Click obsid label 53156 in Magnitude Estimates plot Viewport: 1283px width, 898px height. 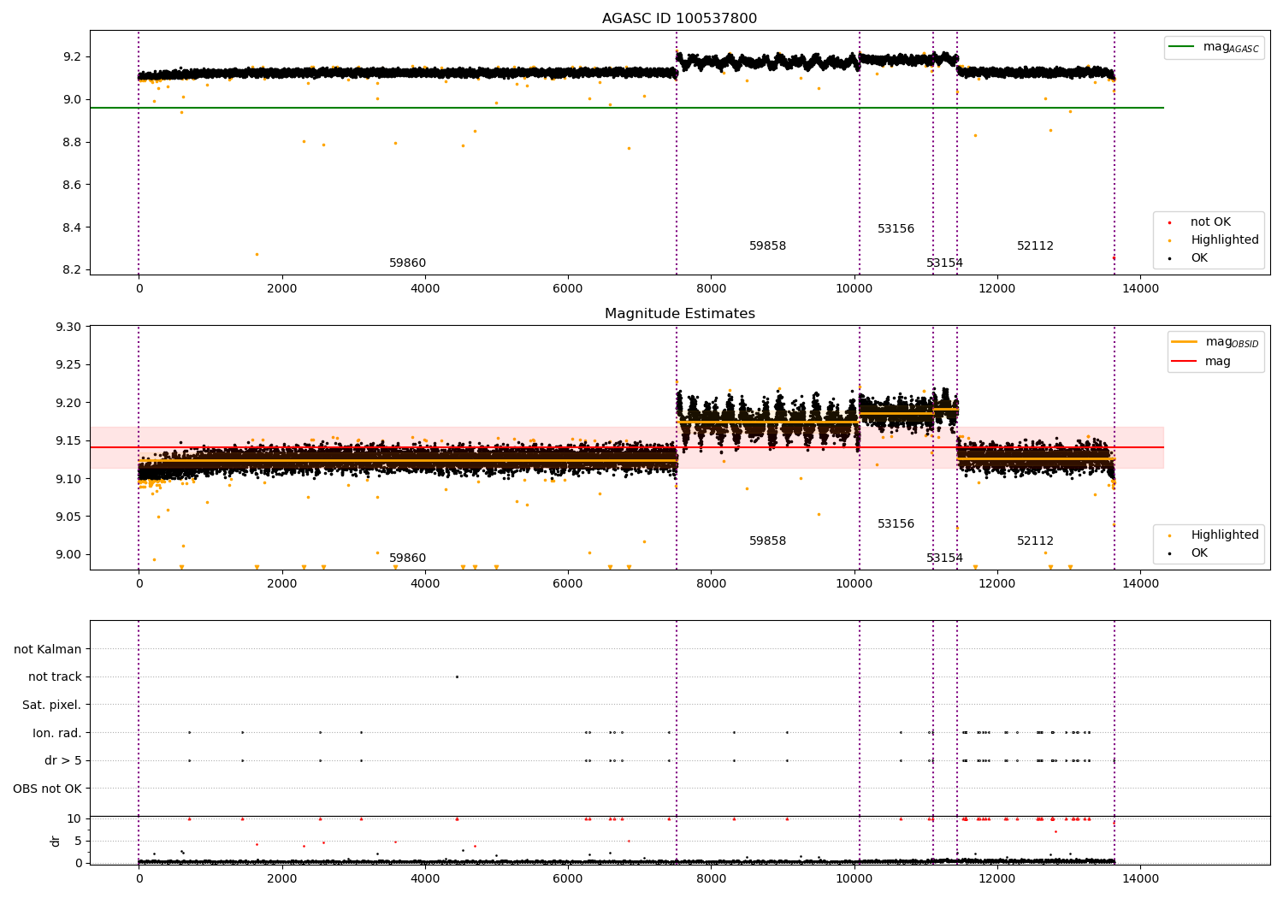click(x=896, y=524)
